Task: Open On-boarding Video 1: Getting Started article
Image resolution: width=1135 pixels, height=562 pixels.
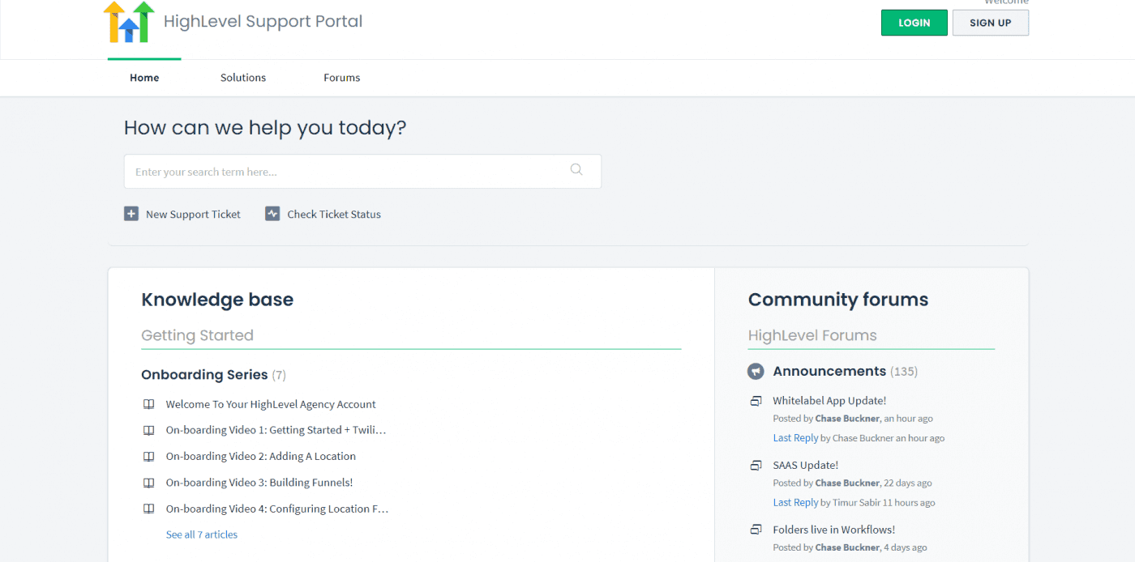Action: [x=276, y=430]
